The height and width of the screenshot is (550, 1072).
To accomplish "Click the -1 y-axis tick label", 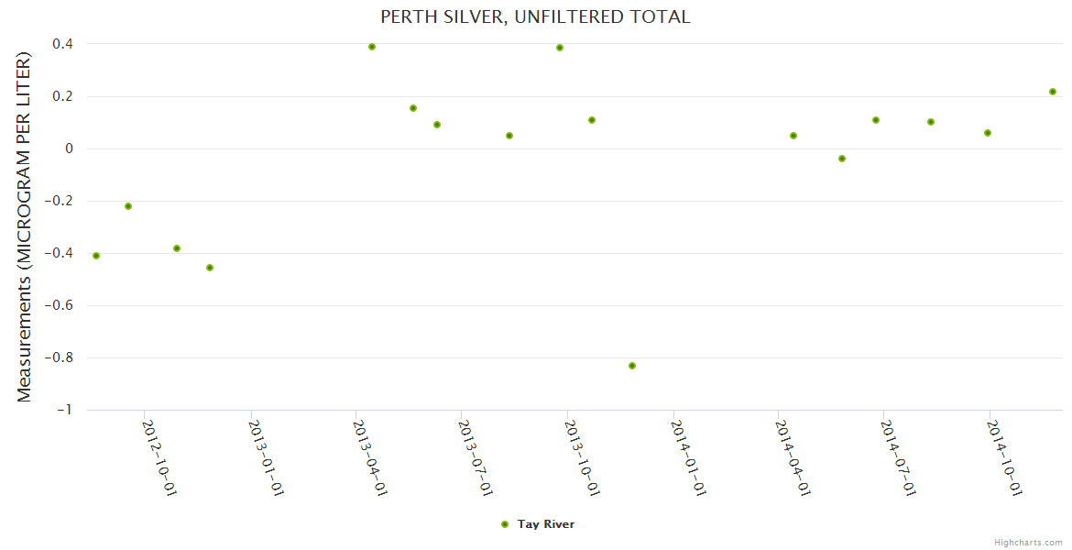I will click(x=64, y=410).
